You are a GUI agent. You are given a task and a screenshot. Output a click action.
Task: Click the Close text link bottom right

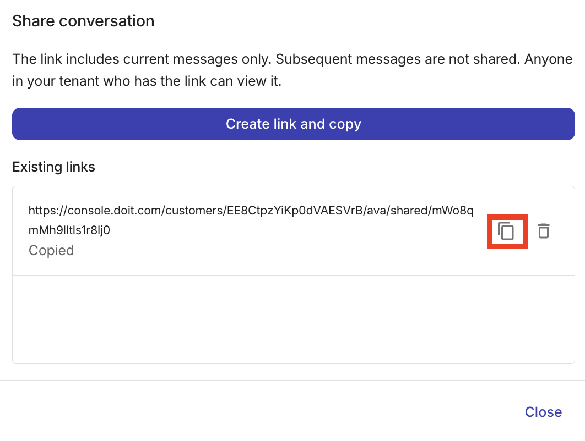(543, 412)
